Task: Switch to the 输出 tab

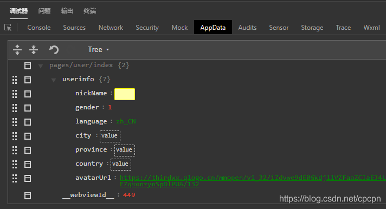Action: pos(67,11)
